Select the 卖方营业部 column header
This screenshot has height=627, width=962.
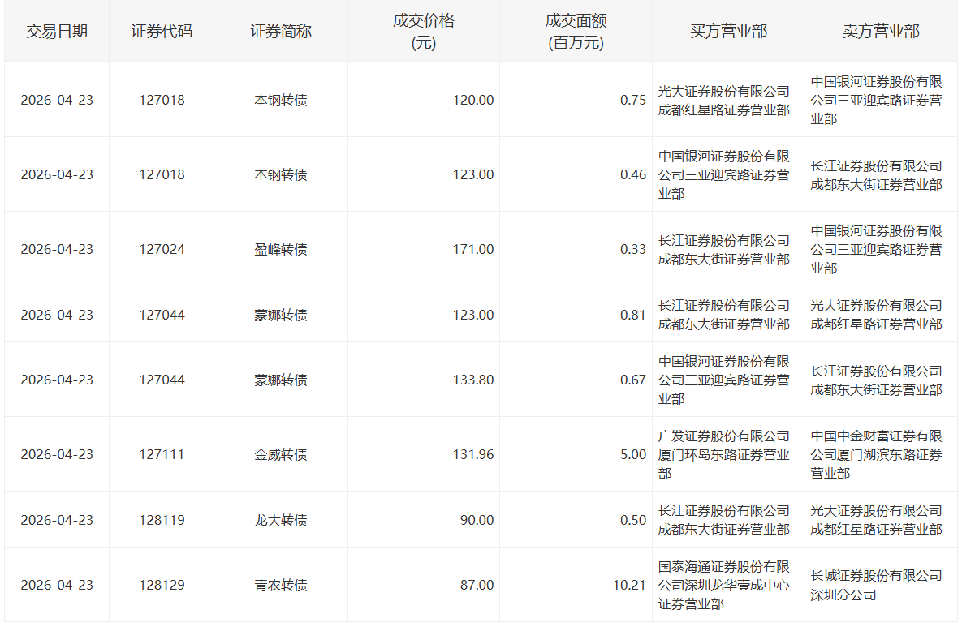coord(881,32)
